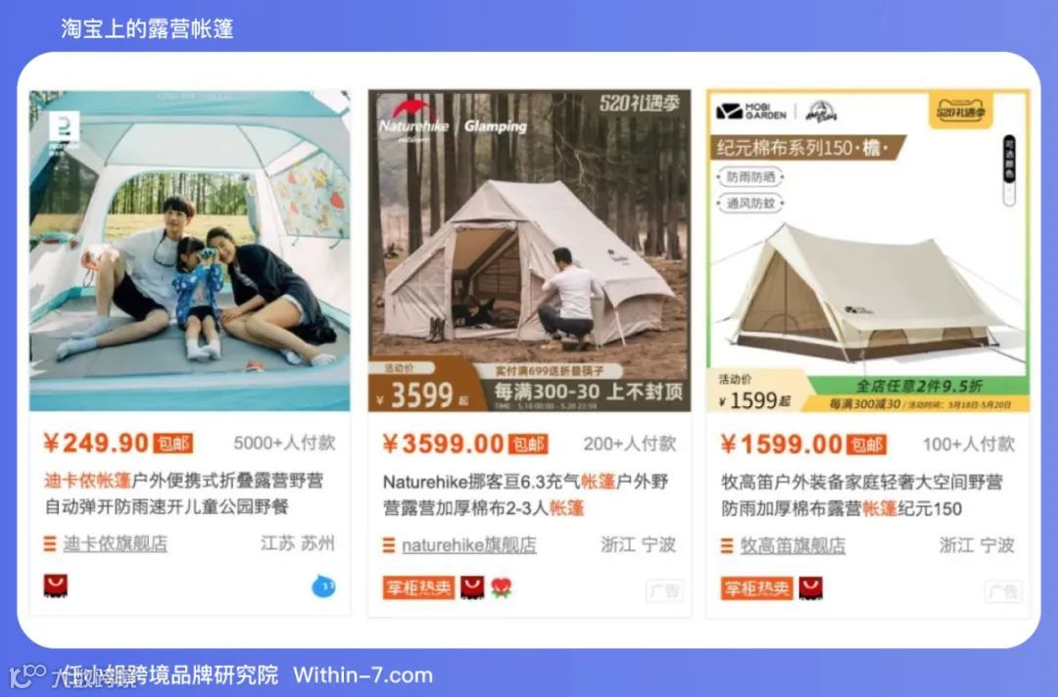This screenshot has width=1058, height=697.
Task: Click the red rose icon on the Naturehike listing
Action: click(x=501, y=587)
